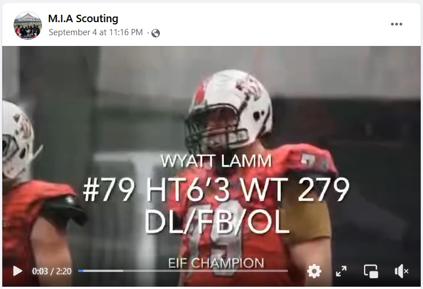Play the Wyatt Lamm highlight video
The width and height of the screenshot is (423, 289).
click(18, 271)
